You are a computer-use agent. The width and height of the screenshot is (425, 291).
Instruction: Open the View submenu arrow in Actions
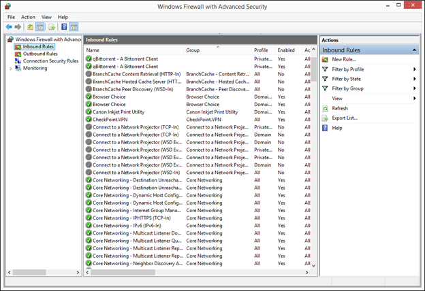tap(414, 99)
